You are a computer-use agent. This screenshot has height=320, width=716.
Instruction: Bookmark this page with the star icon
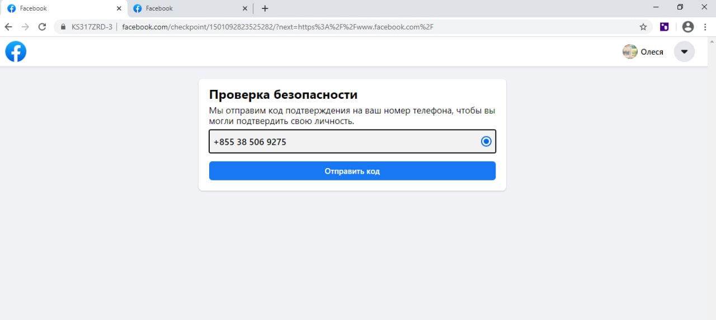[643, 27]
